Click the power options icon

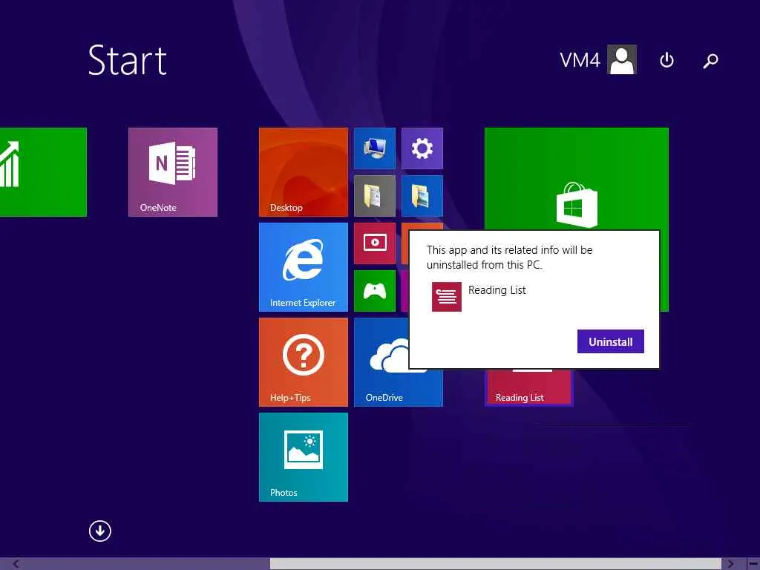click(667, 60)
